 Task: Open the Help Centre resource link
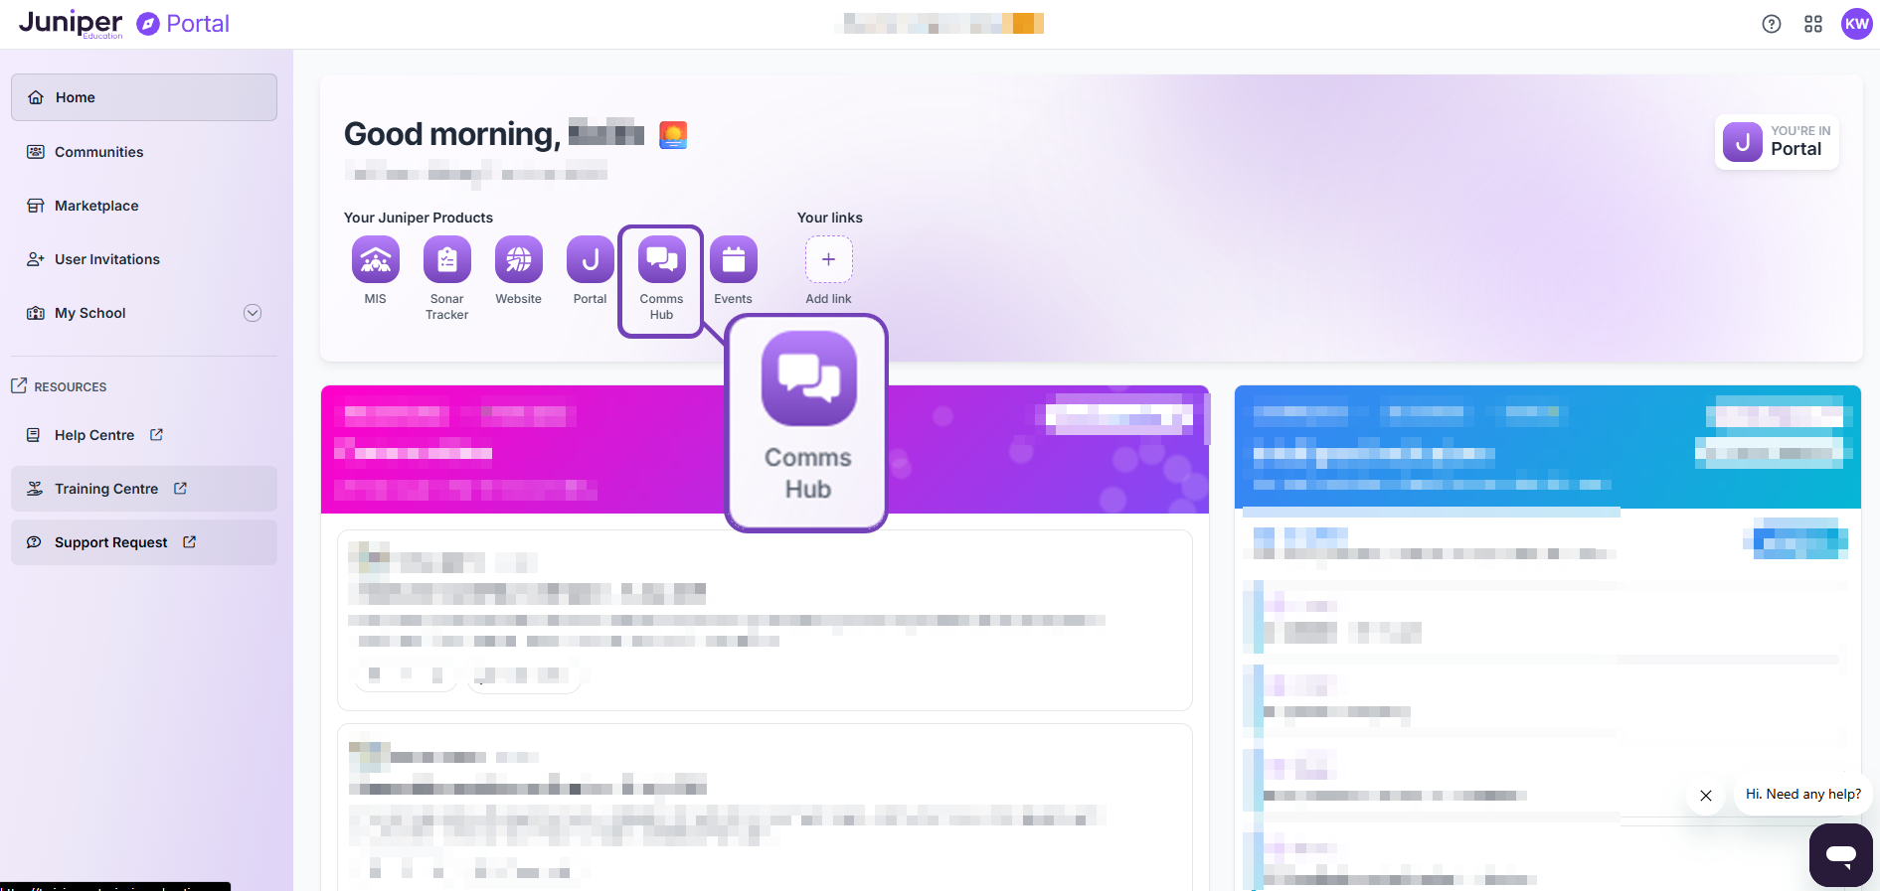[x=144, y=435]
